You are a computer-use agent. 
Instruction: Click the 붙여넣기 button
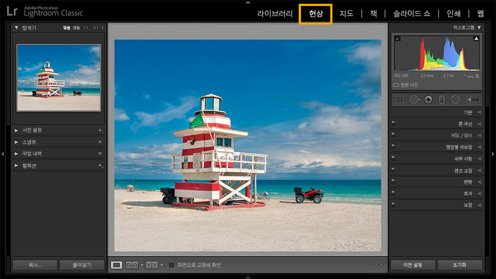click(x=82, y=265)
